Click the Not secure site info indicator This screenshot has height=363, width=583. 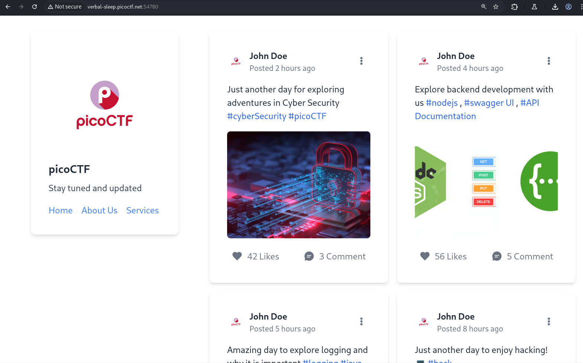(x=65, y=7)
